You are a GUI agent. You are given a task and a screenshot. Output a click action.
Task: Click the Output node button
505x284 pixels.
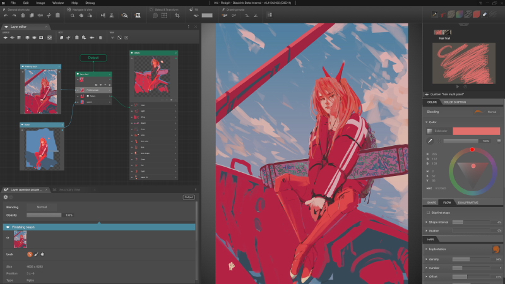pos(93,57)
